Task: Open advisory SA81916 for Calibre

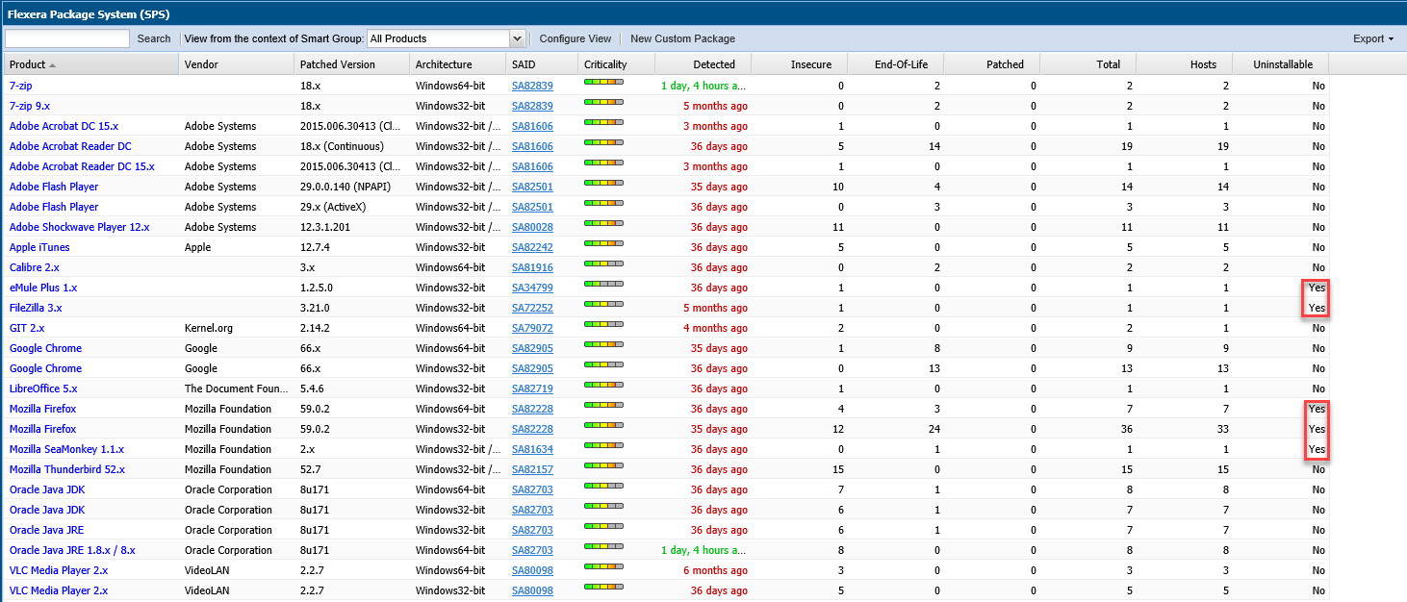Action: tap(532, 267)
